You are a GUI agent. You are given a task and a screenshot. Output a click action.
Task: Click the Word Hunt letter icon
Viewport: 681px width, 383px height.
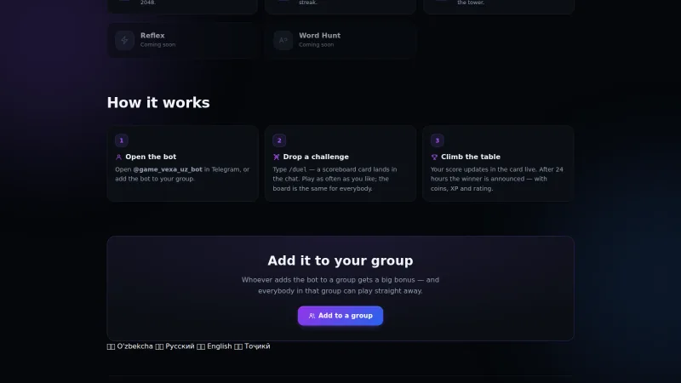pos(283,40)
